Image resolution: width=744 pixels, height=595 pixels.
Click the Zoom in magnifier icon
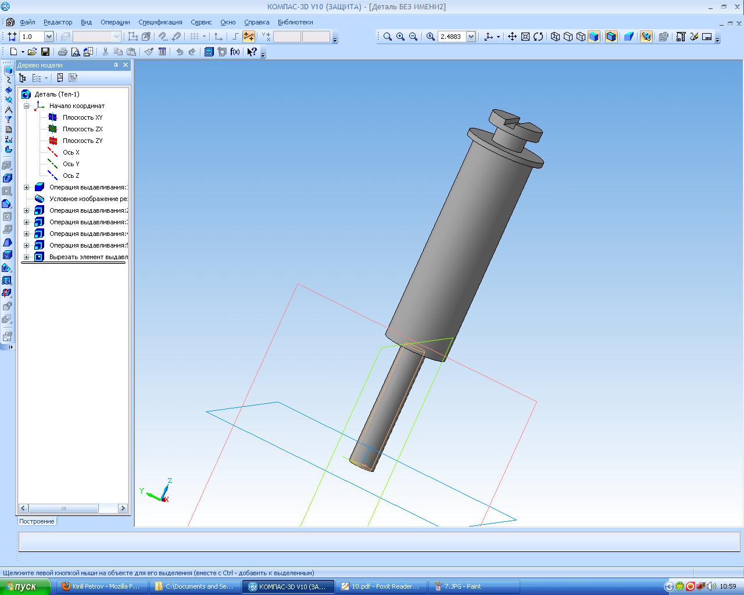[400, 37]
